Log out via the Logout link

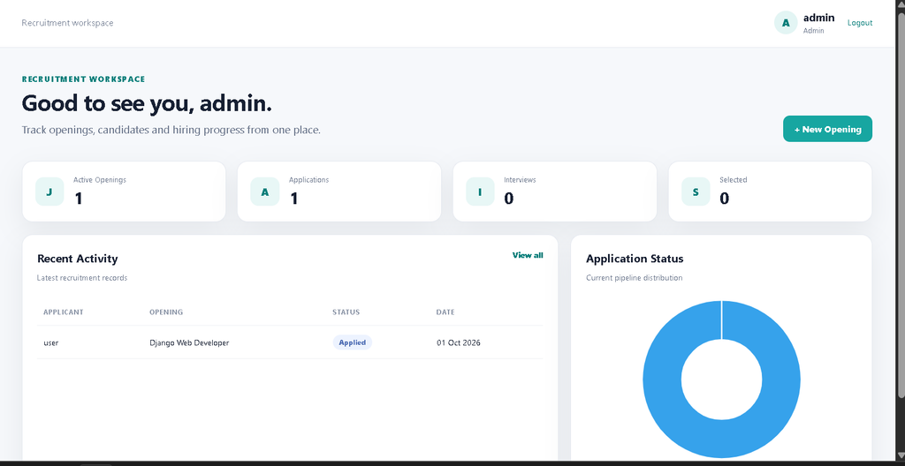(860, 23)
